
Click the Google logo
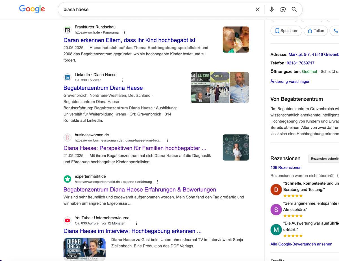(32, 9)
